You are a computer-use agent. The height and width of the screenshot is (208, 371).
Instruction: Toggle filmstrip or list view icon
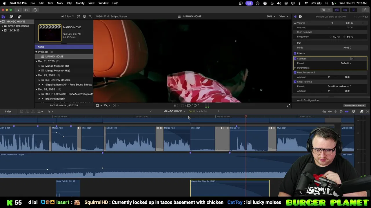pos(79,16)
